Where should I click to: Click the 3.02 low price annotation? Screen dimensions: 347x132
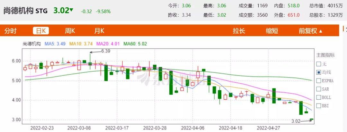[297, 121]
